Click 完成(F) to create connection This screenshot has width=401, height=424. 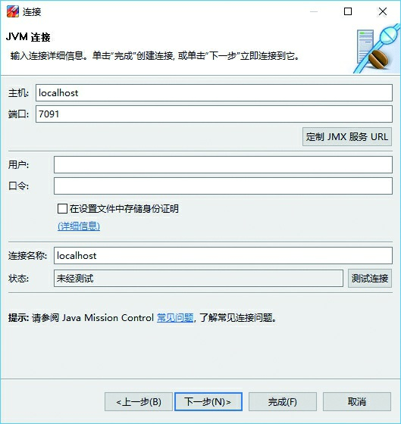pyautogui.click(x=283, y=401)
